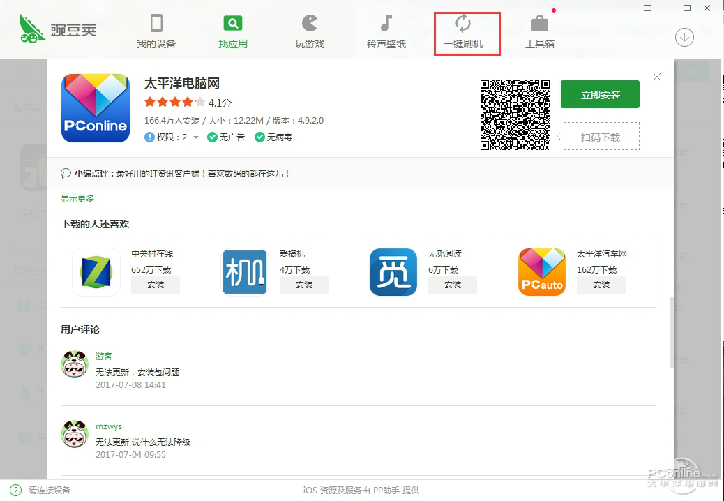Image resolution: width=724 pixels, height=501 pixels.
Task: Select 一键刷机 tab
Action: 462,31
